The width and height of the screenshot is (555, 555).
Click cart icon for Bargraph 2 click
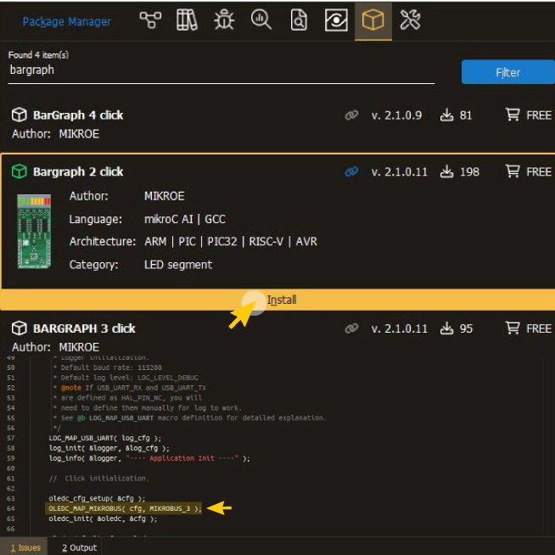pos(513,171)
